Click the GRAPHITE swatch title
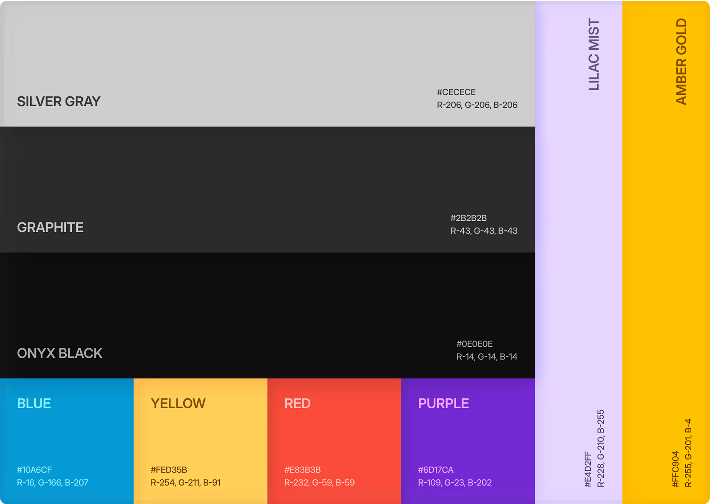Viewport: 710px width, 504px height. pos(50,228)
